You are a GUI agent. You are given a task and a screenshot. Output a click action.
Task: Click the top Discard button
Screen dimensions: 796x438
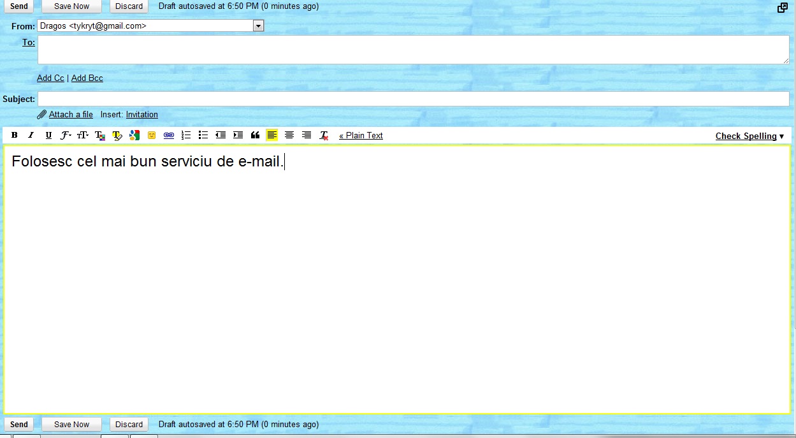point(129,6)
